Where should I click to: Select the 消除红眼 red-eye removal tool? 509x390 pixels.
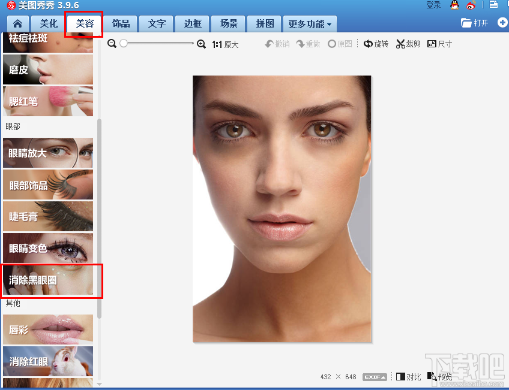pos(48,361)
